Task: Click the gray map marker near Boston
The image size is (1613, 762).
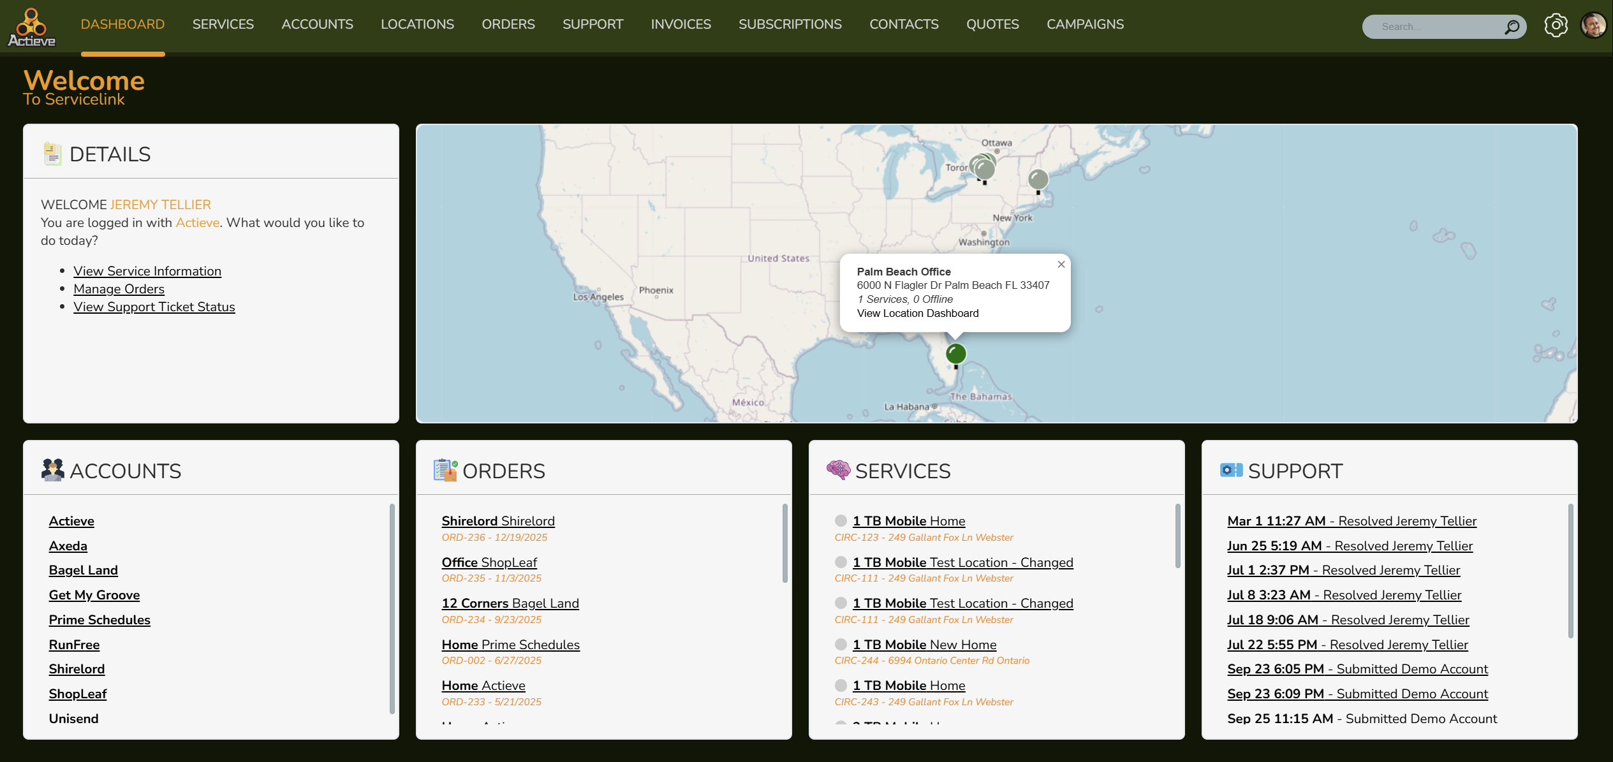Action: [x=1038, y=180]
